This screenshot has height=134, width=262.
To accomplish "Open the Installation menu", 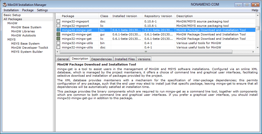I will tap(11, 10).
